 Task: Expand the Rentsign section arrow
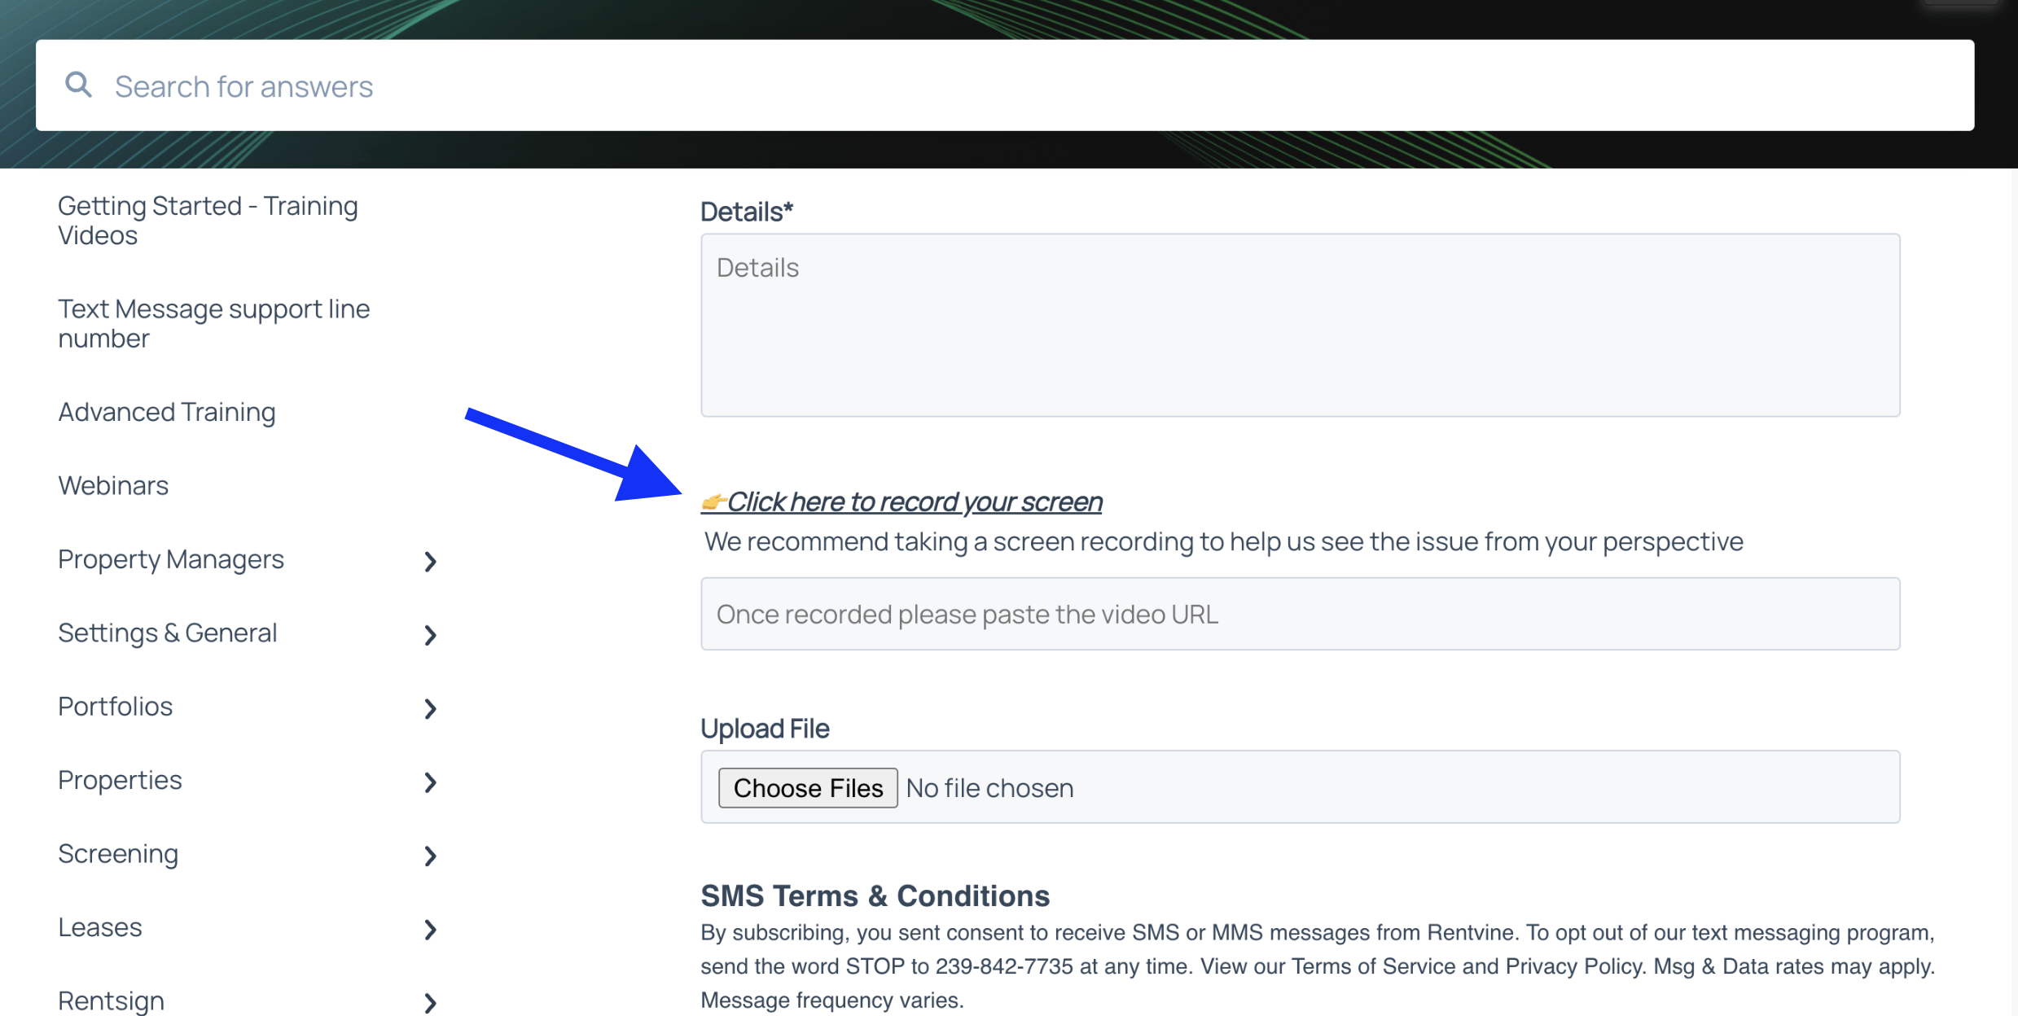point(431,1002)
